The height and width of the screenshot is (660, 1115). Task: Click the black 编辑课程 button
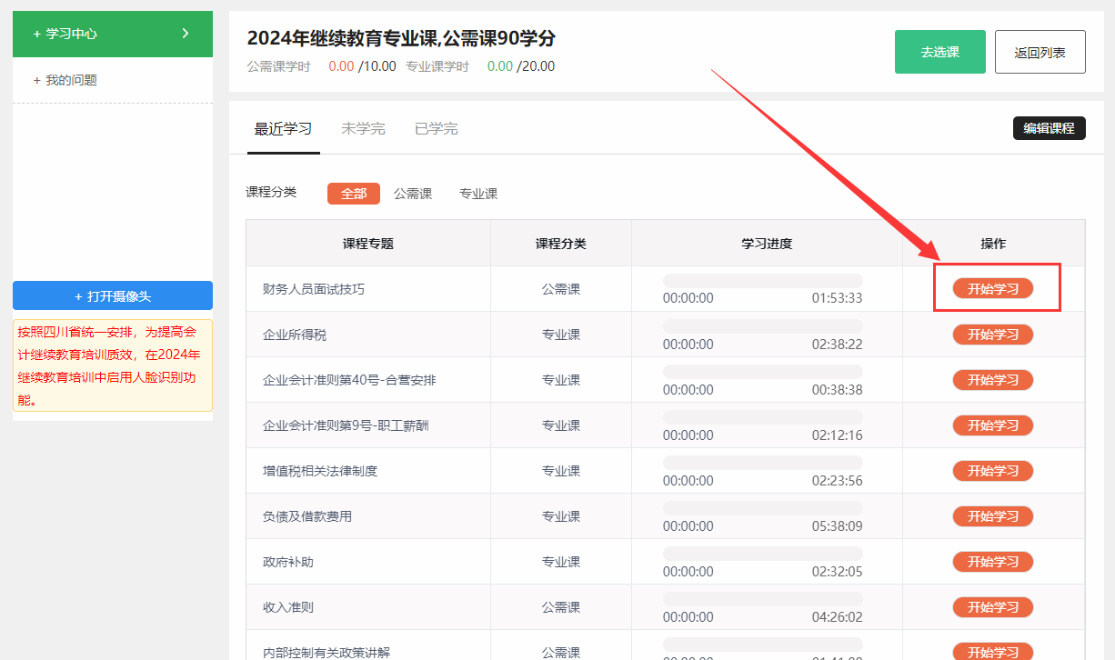pyautogui.click(x=1049, y=128)
